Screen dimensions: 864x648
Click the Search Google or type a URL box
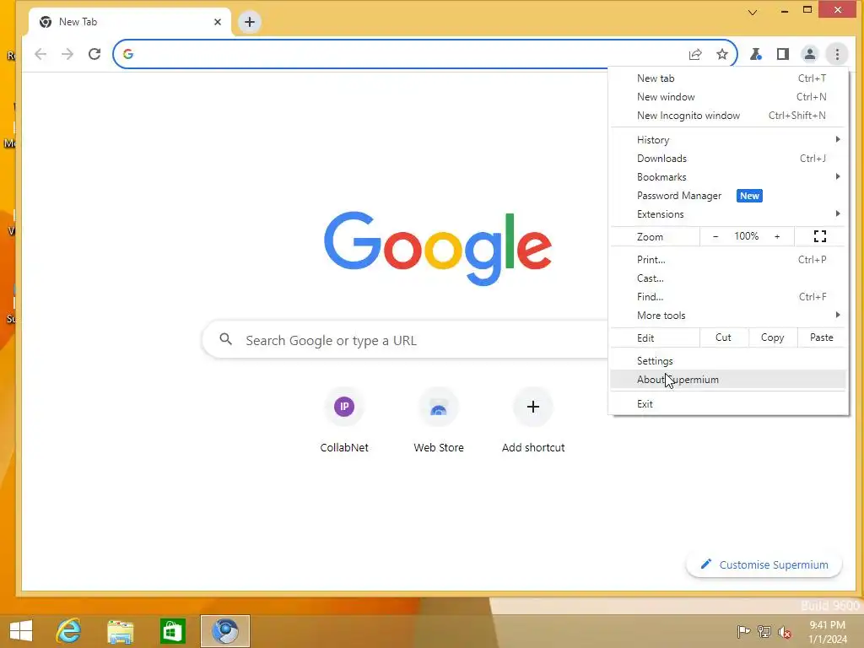(x=405, y=340)
